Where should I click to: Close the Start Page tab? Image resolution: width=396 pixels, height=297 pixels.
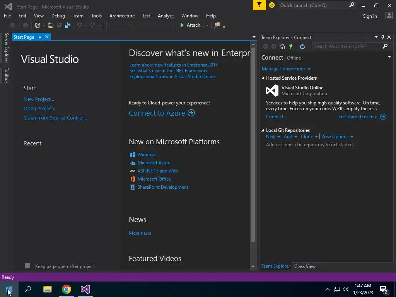pos(47,37)
